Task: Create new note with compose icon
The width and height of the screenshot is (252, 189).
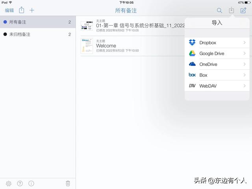Action: coord(243,10)
